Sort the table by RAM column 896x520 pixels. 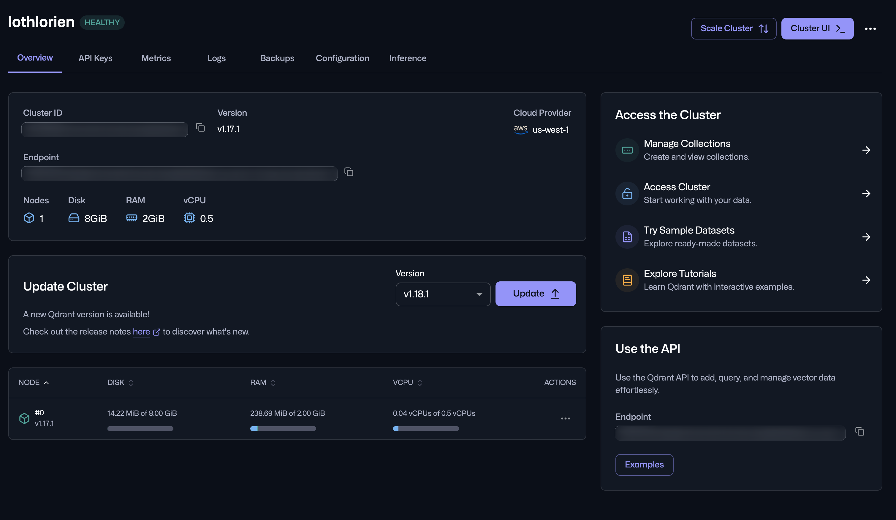pos(263,383)
